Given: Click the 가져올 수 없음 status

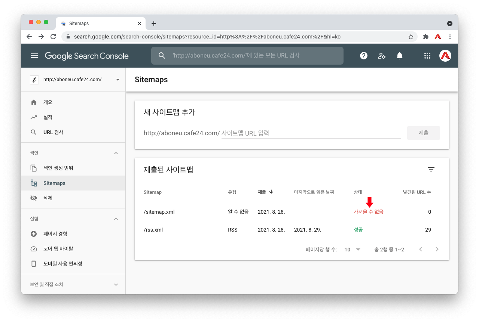Looking at the screenshot, I should coord(369,212).
